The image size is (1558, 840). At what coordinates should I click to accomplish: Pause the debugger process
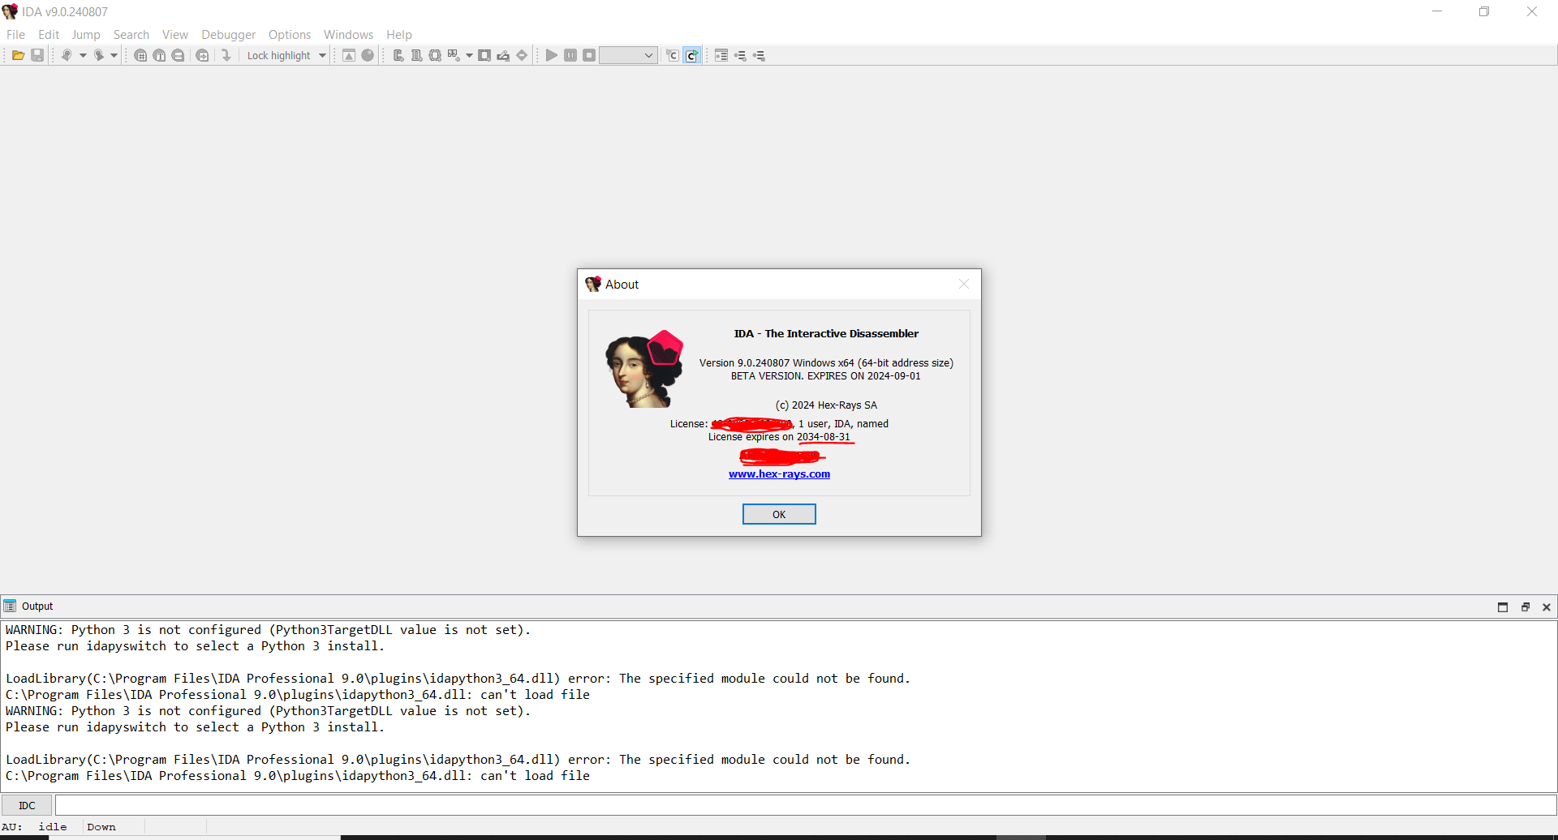[570, 55]
